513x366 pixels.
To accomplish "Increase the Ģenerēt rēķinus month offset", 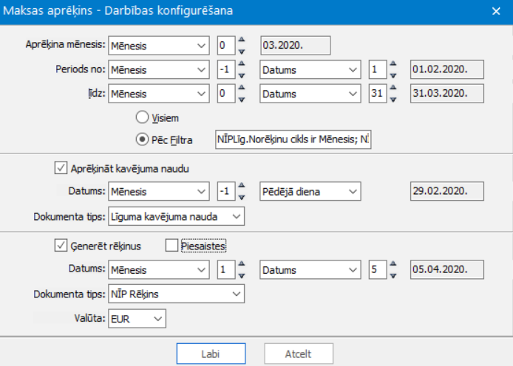I will point(242,265).
